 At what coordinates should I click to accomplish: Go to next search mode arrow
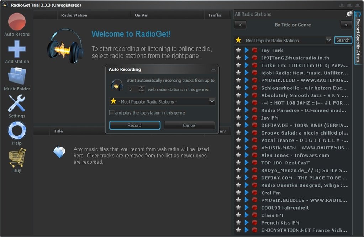[x=346, y=25]
